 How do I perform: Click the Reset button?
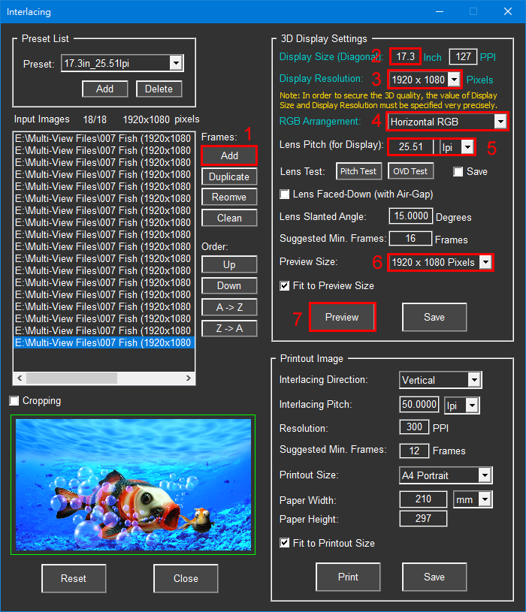click(74, 578)
